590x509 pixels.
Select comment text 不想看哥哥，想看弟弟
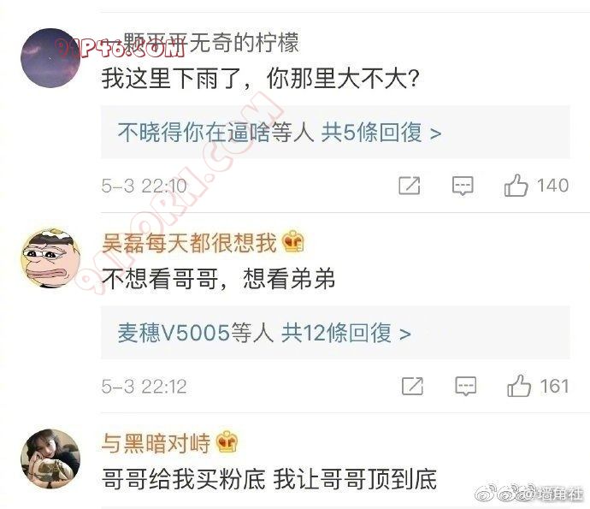click(218, 279)
